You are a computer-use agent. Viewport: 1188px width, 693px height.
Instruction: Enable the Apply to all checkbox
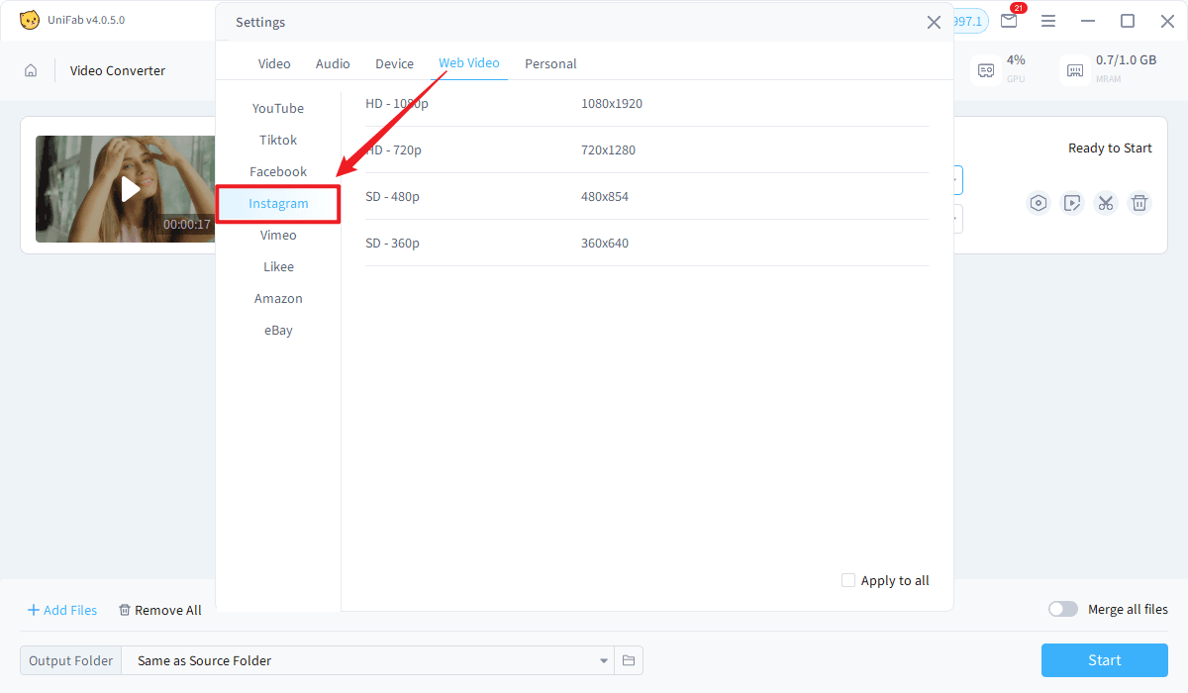848,580
